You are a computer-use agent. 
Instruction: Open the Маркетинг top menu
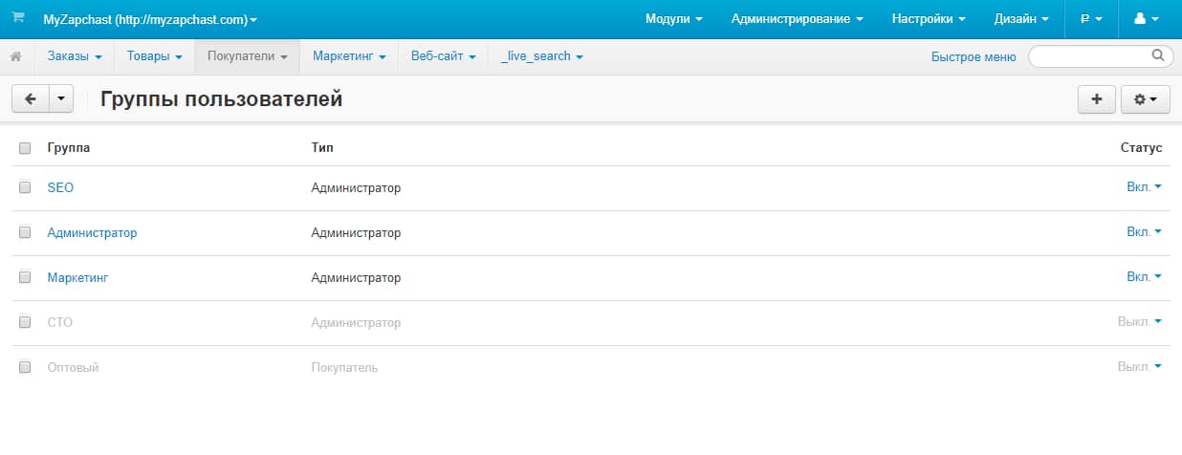tap(349, 56)
